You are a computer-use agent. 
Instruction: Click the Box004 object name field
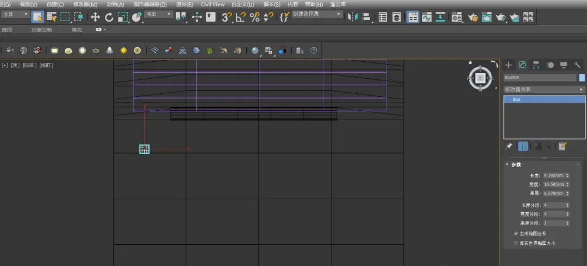(x=540, y=78)
